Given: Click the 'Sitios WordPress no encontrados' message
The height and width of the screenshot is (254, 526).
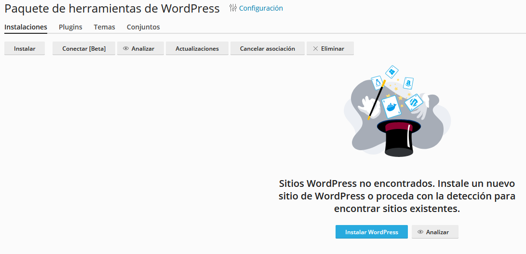Looking at the screenshot, I should click(397, 196).
